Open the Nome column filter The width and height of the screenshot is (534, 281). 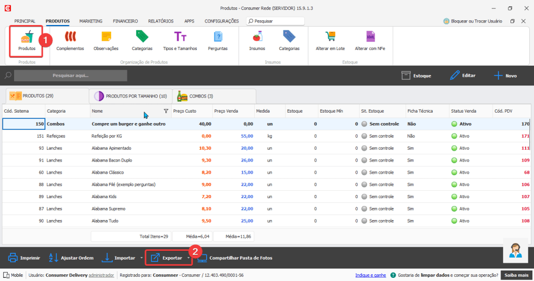pos(166,111)
